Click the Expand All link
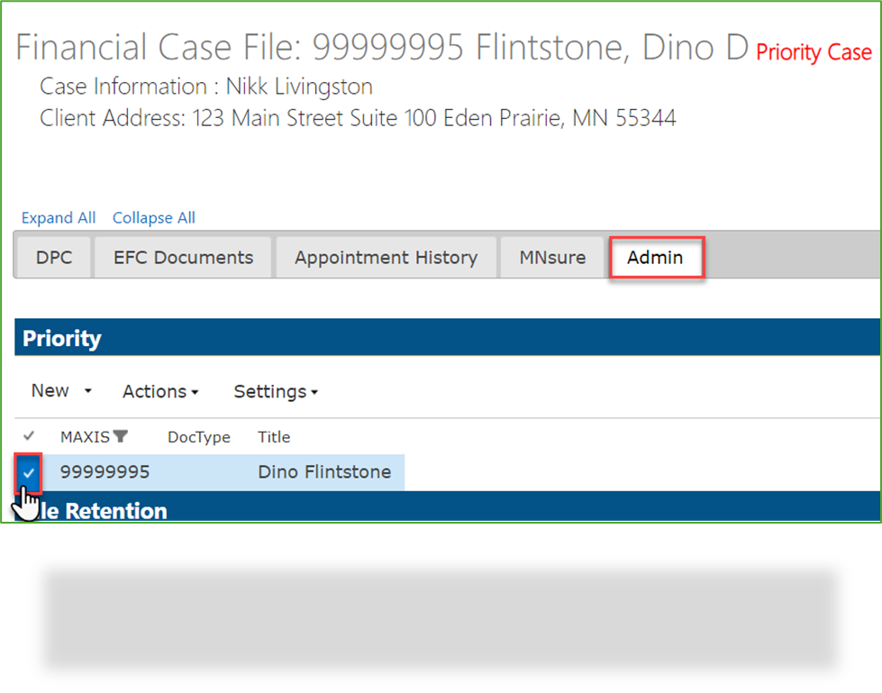Image resolution: width=882 pixels, height=693 pixels. tap(58, 217)
